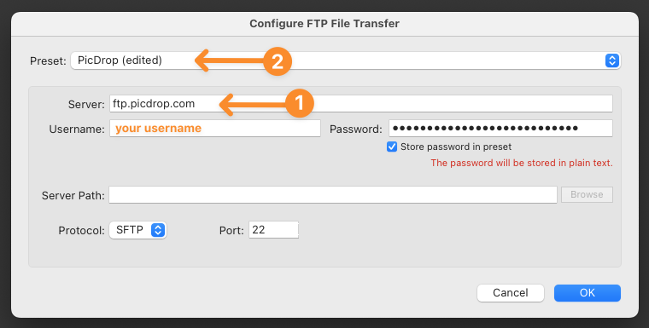
Task: Click the red plain text password warning
Action: 521,163
